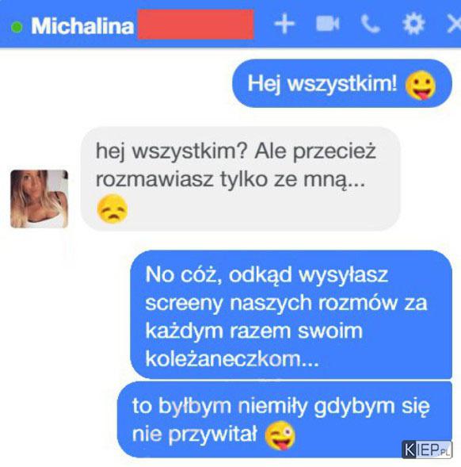461x467 pixels.
Task: Select the "rozmawiasz tylko ze mną" reply bubble
Action: click(241, 178)
